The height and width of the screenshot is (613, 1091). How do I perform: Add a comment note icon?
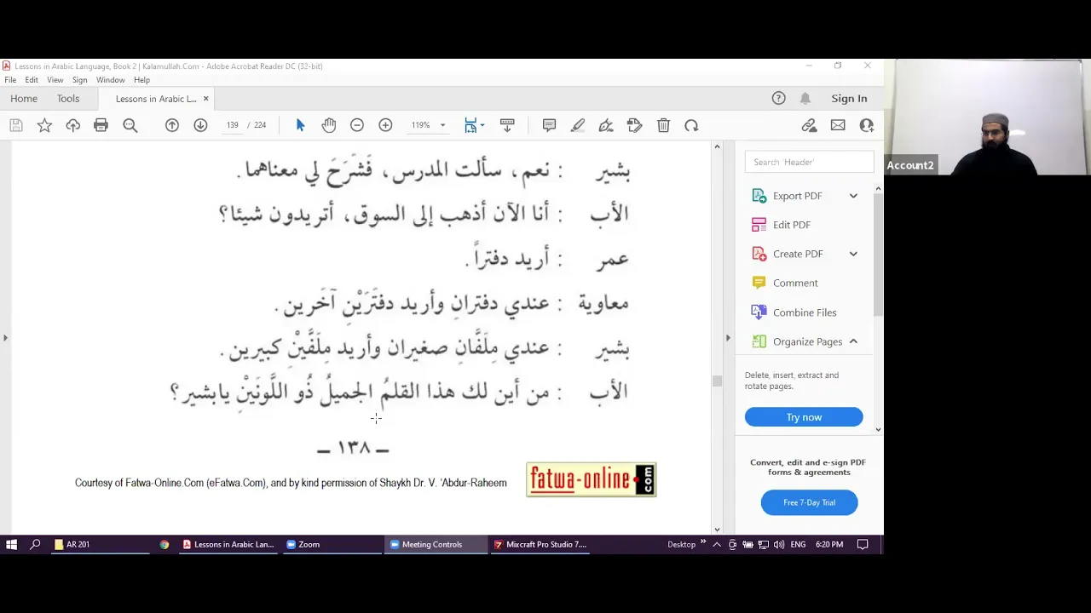pyautogui.click(x=549, y=125)
